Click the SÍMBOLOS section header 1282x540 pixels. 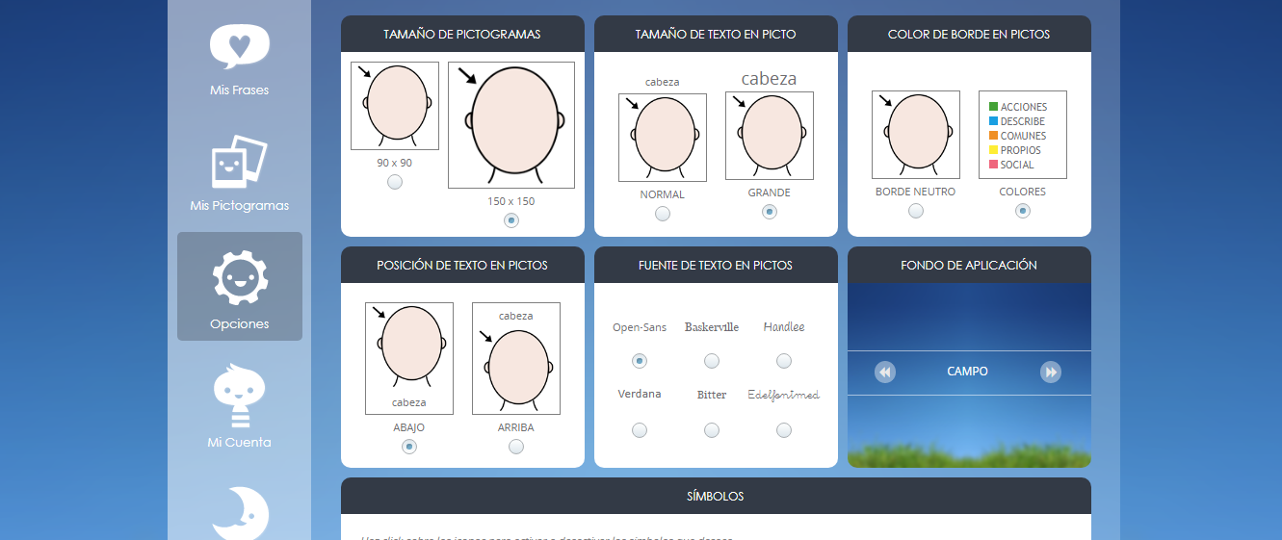[x=716, y=497]
